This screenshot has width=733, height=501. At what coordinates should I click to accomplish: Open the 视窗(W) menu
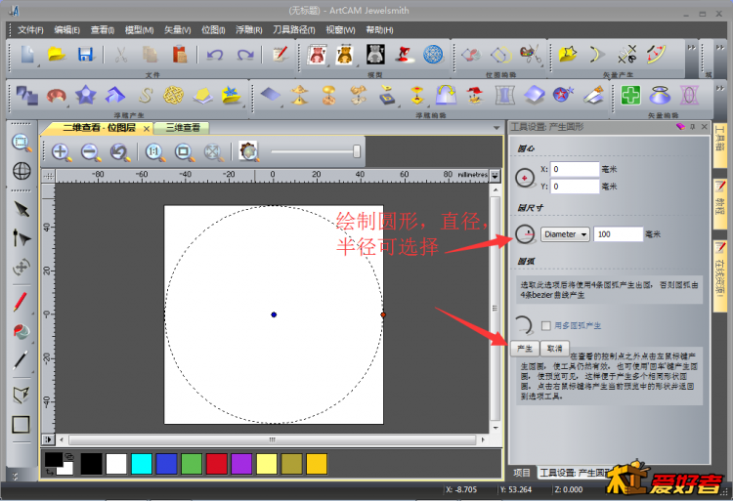pyautogui.click(x=341, y=30)
